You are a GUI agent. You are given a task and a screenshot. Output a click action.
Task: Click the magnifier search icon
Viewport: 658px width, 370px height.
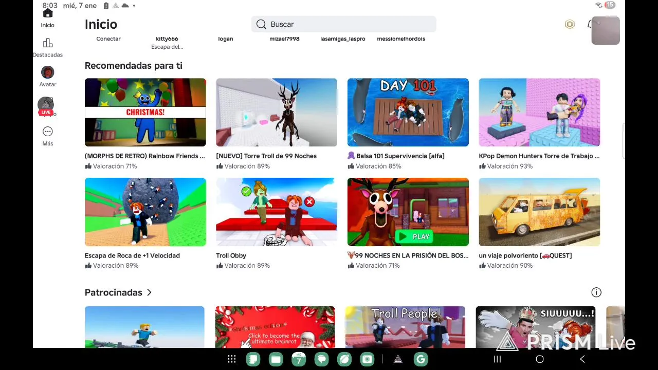tap(261, 24)
